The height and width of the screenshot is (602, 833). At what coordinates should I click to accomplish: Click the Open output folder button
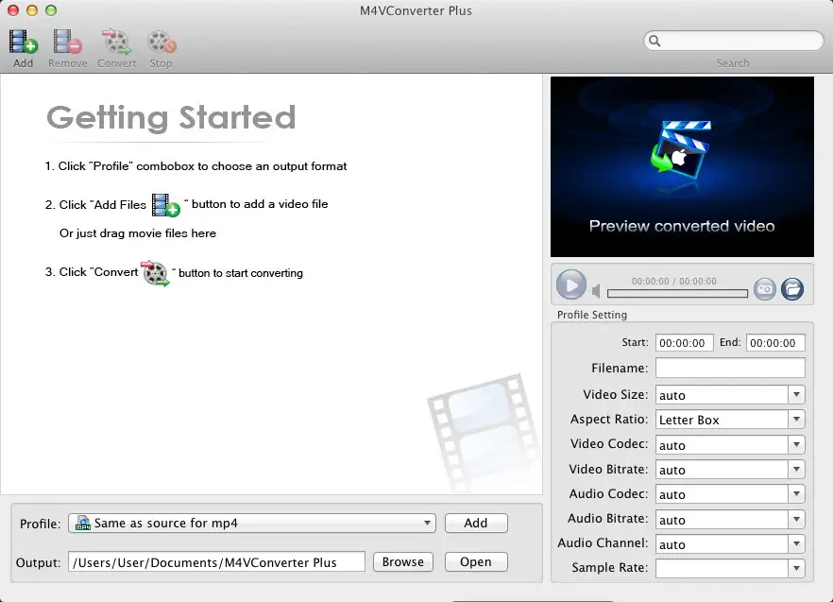pyautogui.click(x=476, y=562)
